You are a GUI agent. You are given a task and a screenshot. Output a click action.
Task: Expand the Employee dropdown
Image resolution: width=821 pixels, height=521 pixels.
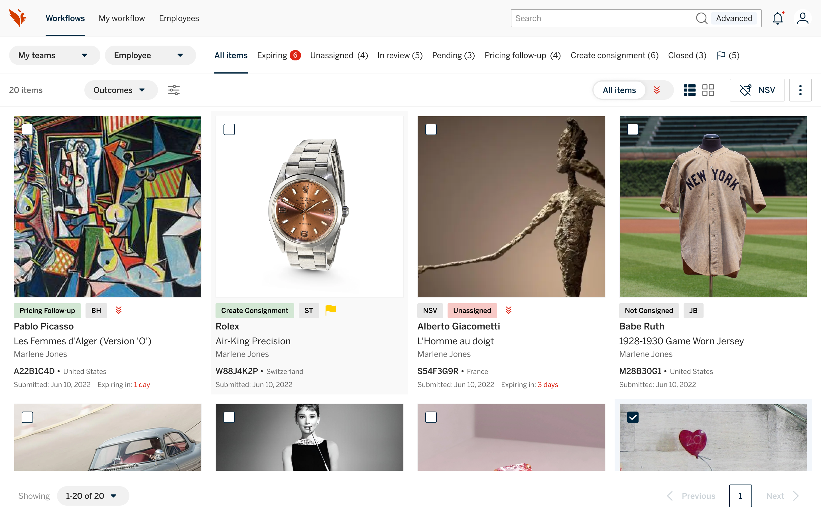[x=150, y=55]
